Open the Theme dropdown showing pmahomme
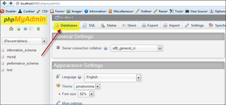 (x=87, y=86)
